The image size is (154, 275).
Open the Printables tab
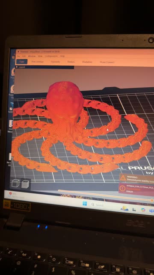click(x=87, y=62)
